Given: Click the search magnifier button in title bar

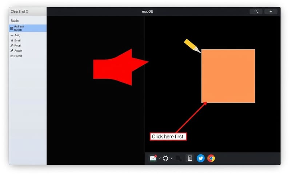Looking at the screenshot, I should click(256, 12).
